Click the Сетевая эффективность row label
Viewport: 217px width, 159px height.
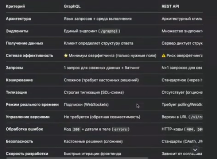coord(30,55)
